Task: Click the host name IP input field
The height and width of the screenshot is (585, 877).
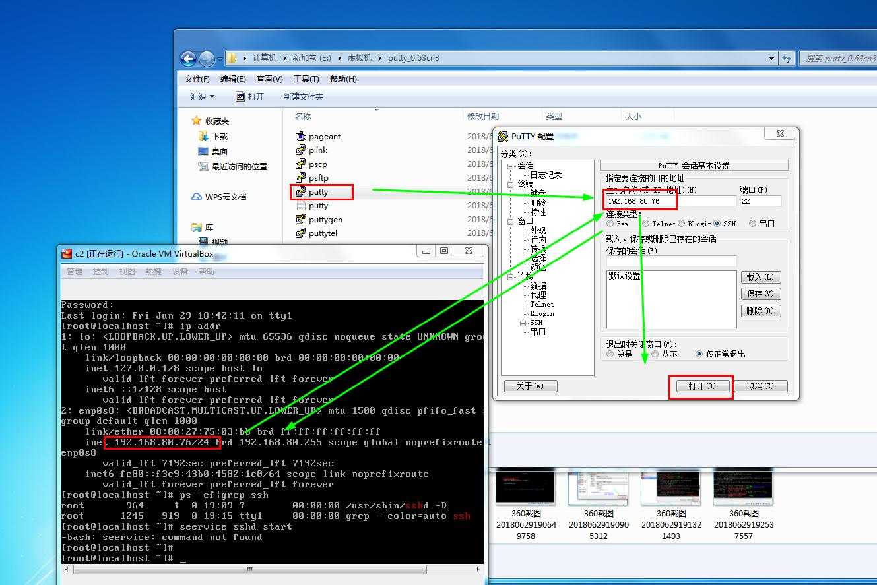Action: (670, 201)
